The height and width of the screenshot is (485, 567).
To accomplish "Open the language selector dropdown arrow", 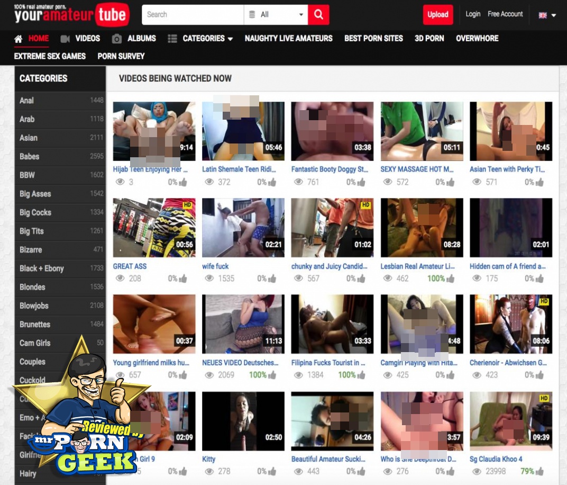I will [x=554, y=15].
